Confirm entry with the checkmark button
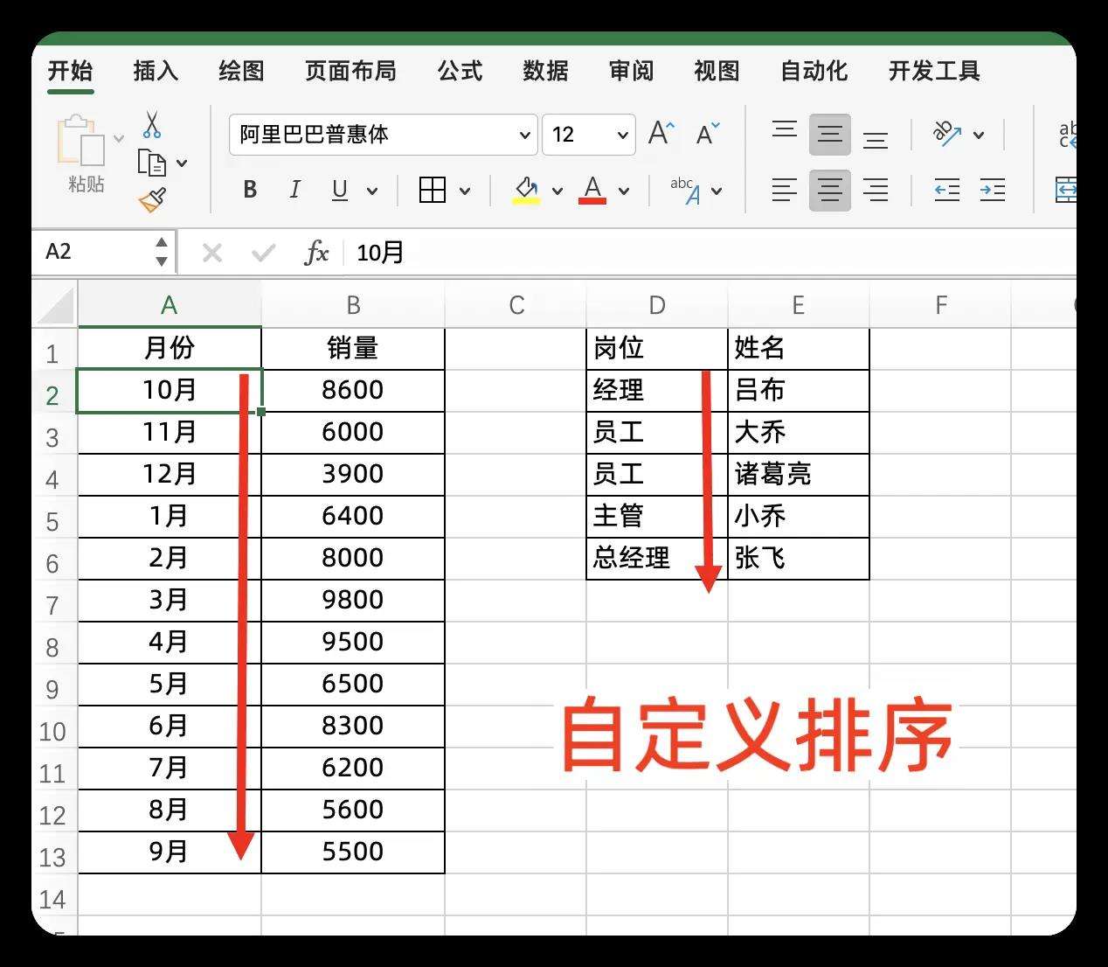This screenshot has height=967, width=1108. (263, 253)
